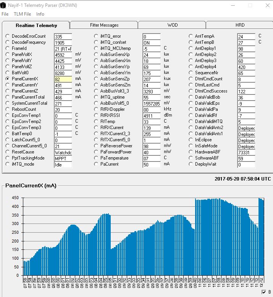Select the iMTQ_MCUtemp radio button
This screenshot has width=273, height=297.
click(x=96, y=48)
